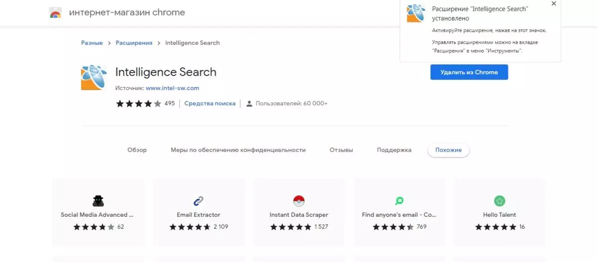Image resolution: width=597 pixels, height=262 pixels.
Task: Switch to the Отзывы tab
Action: (341, 150)
